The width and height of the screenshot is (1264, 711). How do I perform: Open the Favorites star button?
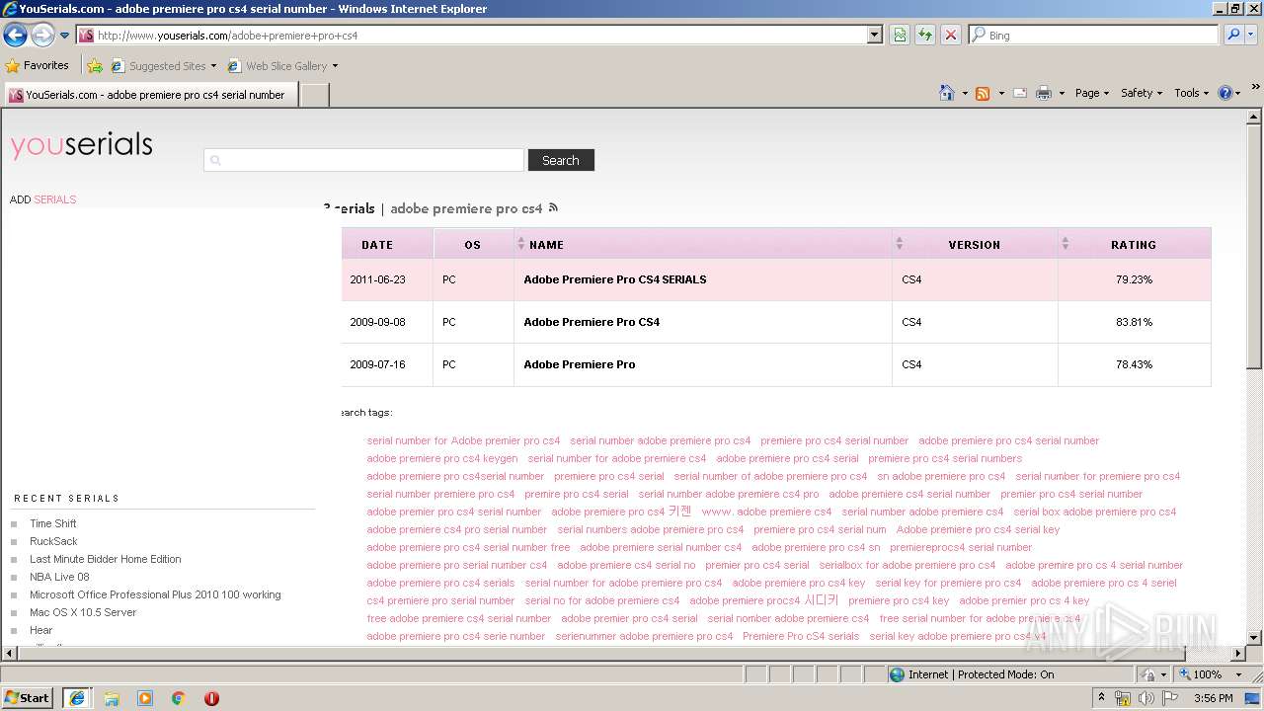(x=37, y=65)
